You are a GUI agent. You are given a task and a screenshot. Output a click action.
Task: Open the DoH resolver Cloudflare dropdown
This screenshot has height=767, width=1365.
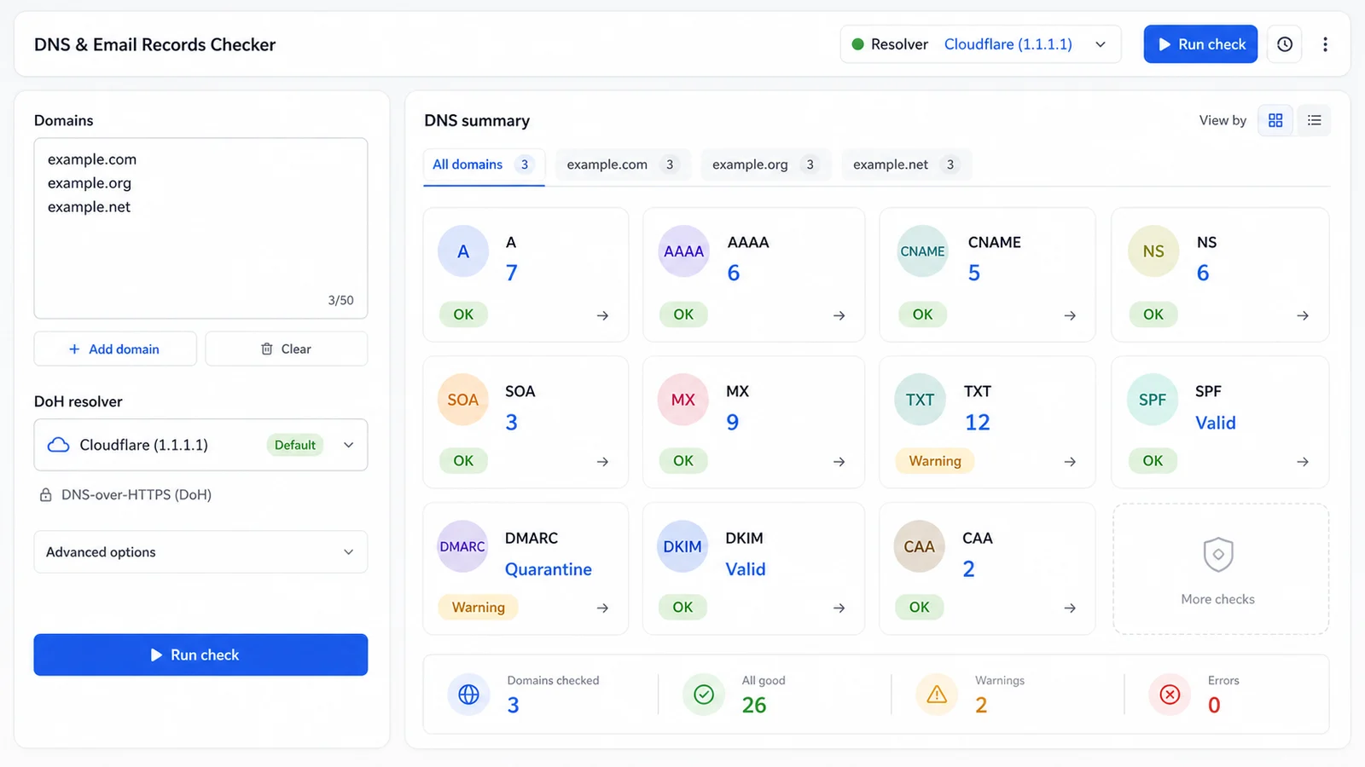tap(200, 445)
